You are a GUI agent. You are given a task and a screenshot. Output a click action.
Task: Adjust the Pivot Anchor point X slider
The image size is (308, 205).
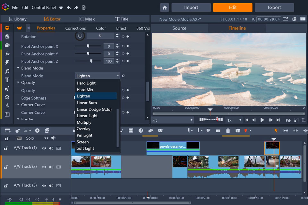(88, 46)
